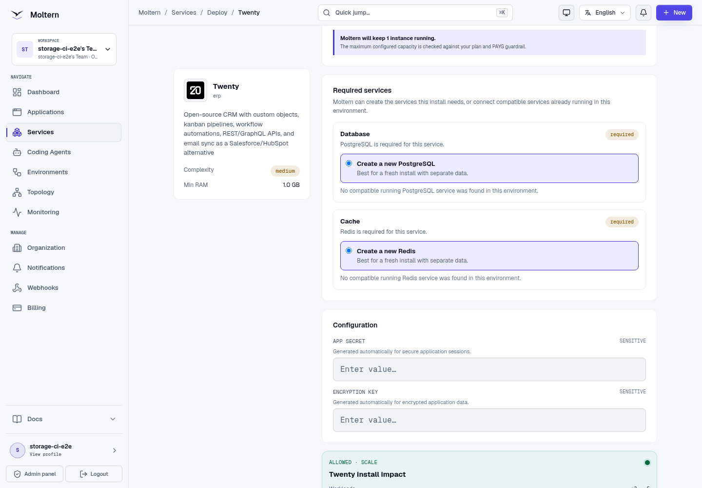Click the Twenty Install Impact heading
This screenshot has width=702, height=488.
(x=367, y=474)
